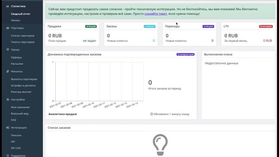Viewport: 279px width, 157px height.
Task: Open the Сводный отчет menu item
Action: (20, 14)
